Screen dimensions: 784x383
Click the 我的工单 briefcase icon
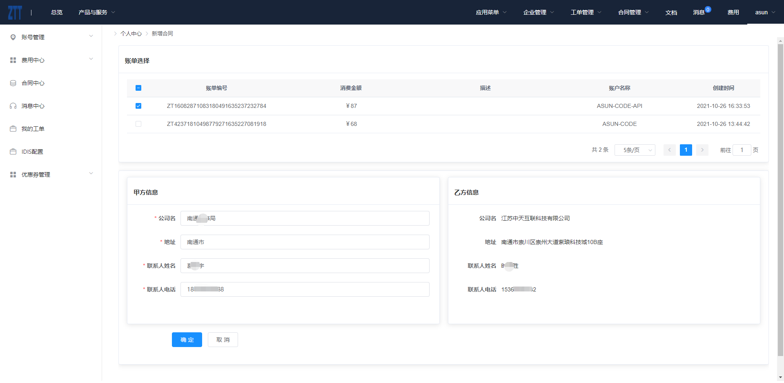[13, 129]
